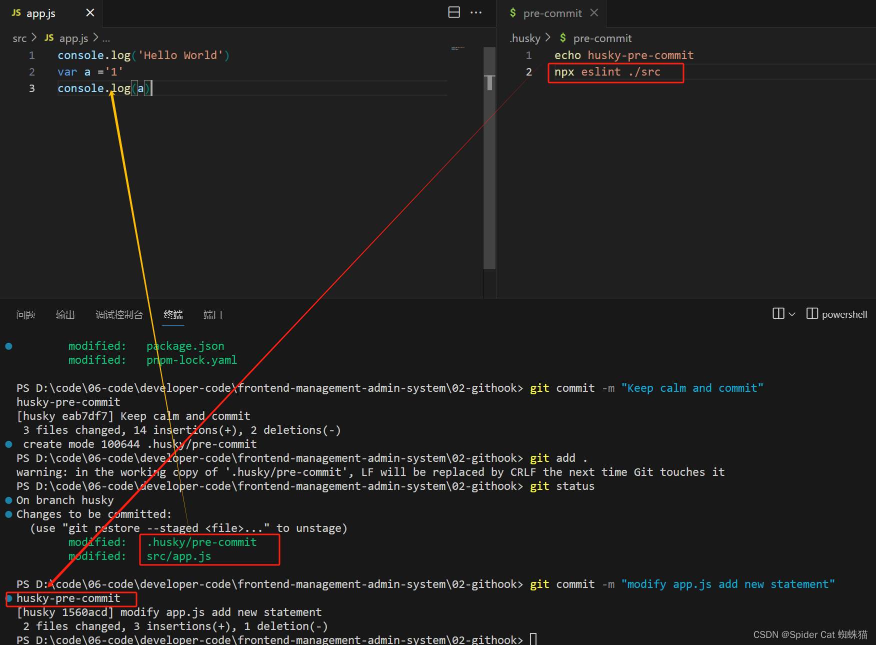Click the src breadcrumb folder
The width and height of the screenshot is (876, 645).
pyautogui.click(x=19, y=38)
